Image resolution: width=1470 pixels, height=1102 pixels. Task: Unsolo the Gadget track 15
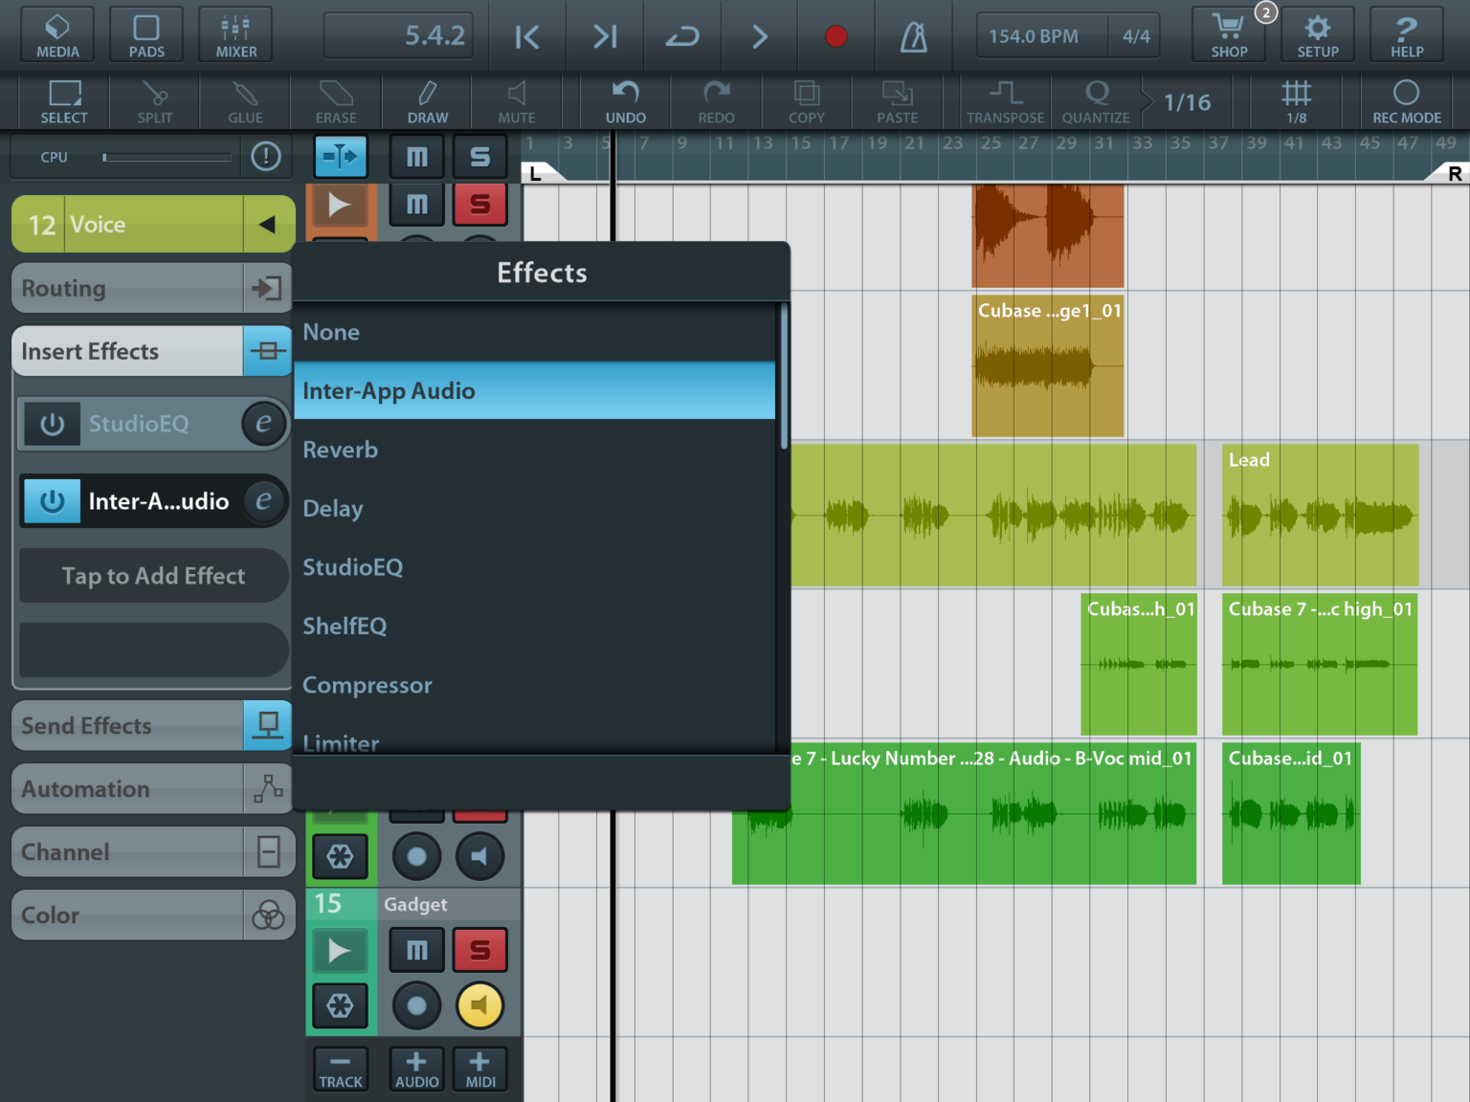click(479, 950)
